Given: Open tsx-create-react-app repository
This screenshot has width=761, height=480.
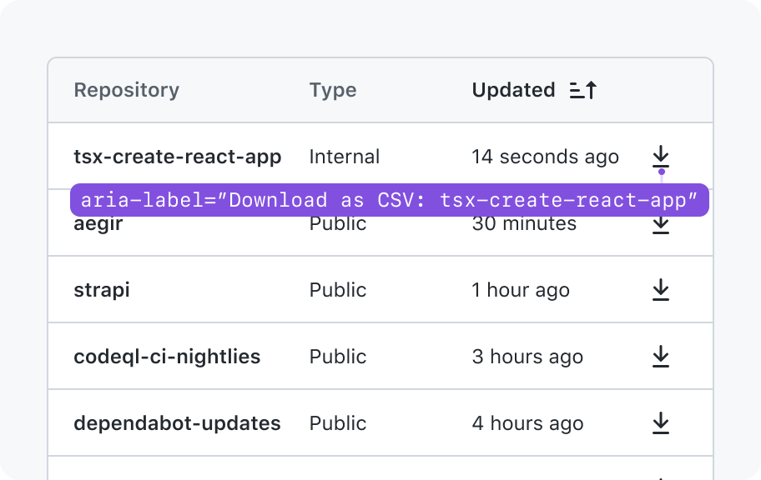Looking at the screenshot, I should [x=178, y=157].
